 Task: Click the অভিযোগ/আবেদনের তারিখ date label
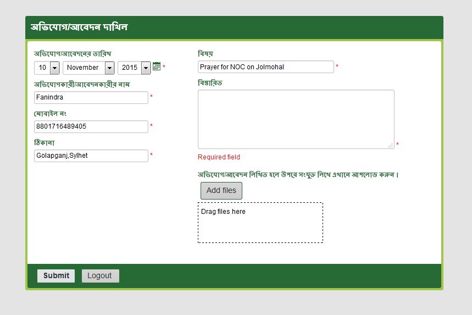(x=73, y=54)
